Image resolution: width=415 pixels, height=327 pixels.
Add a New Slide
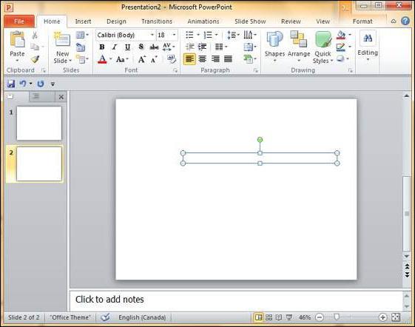coord(62,47)
